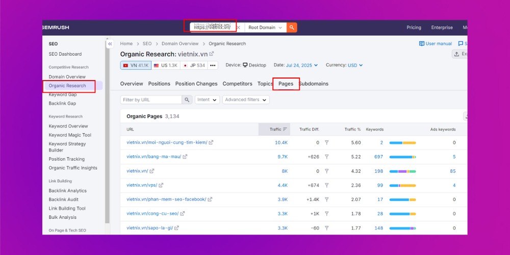Viewport: 510px width, 255px height.
Task: Click filter funnel icon in +1.4K row
Action: (x=326, y=199)
